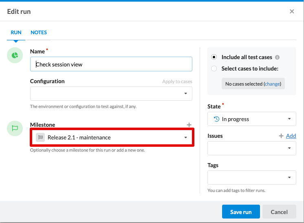
Task: Click the green pie chart run icon
Action: coord(15,55)
